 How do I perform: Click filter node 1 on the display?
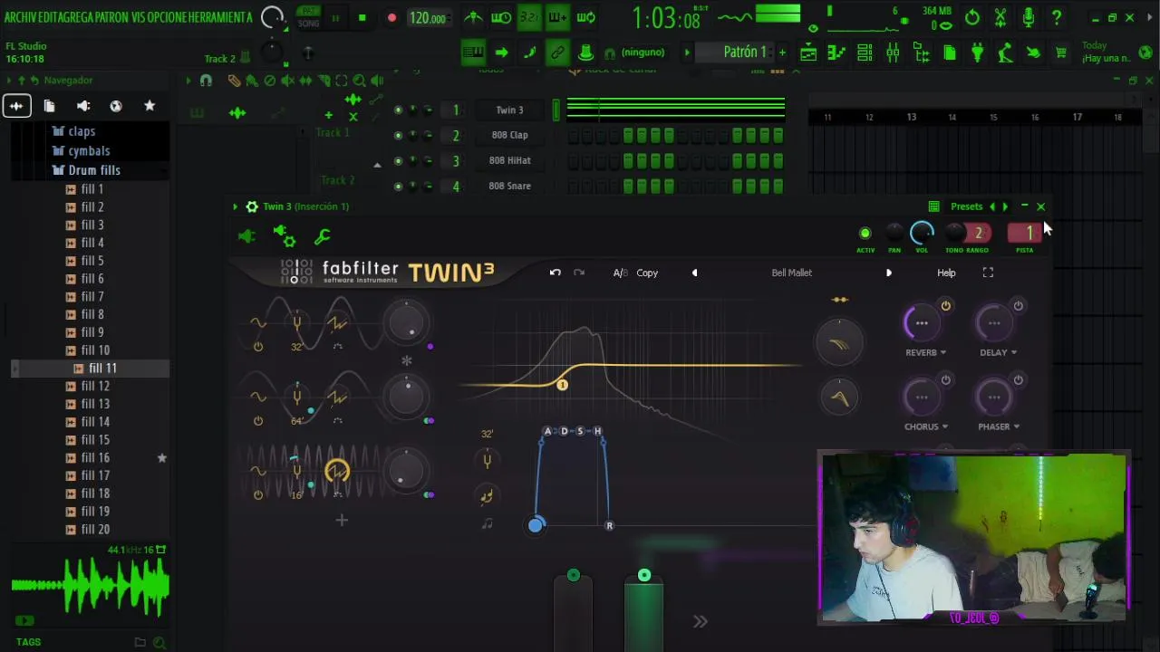pyautogui.click(x=562, y=385)
